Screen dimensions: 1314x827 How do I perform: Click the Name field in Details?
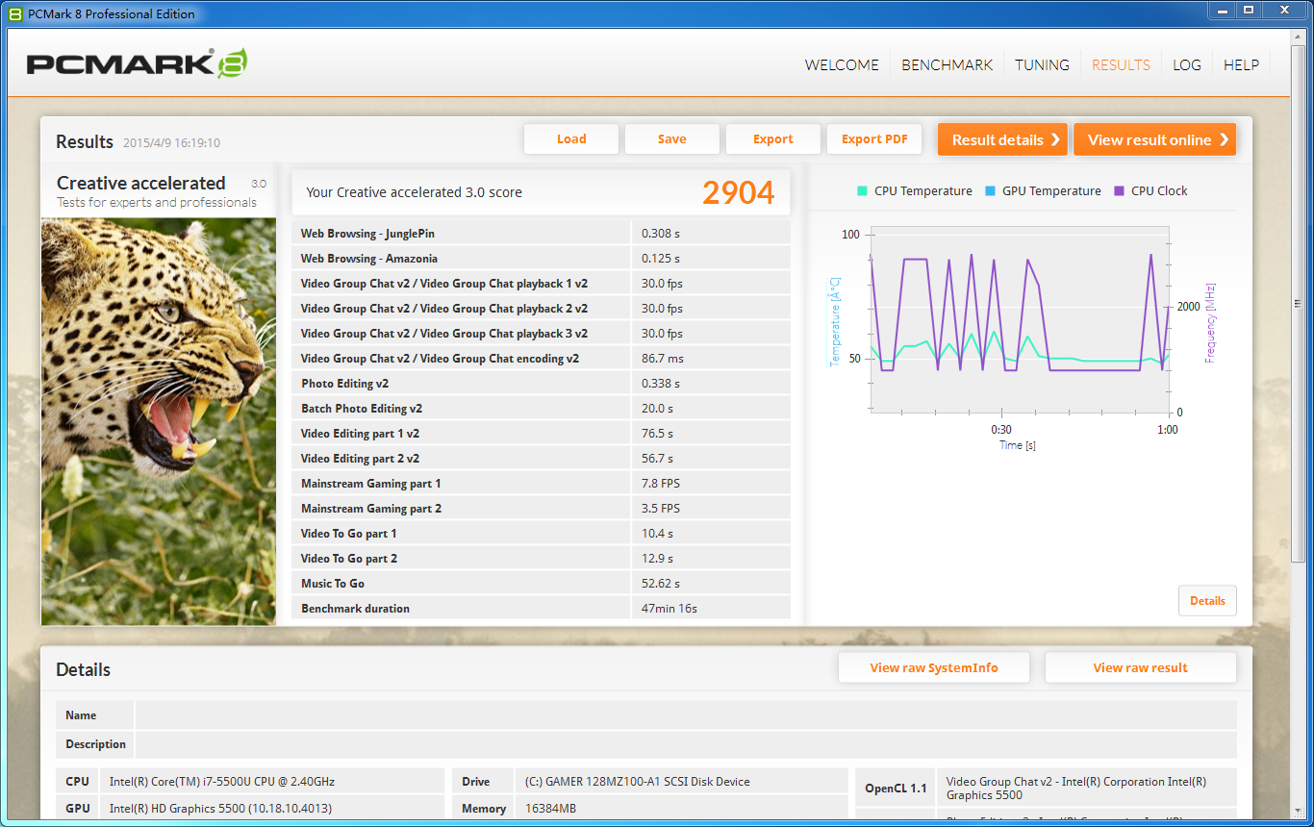coord(686,715)
